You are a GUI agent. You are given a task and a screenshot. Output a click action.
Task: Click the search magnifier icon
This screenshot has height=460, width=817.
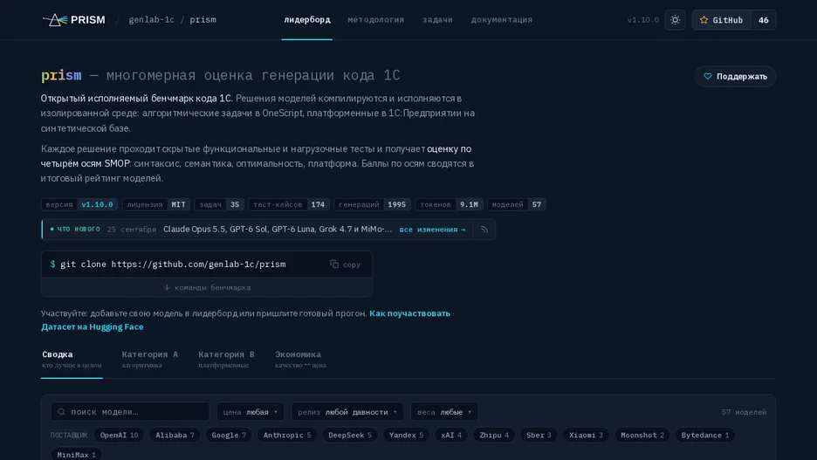pos(61,411)
